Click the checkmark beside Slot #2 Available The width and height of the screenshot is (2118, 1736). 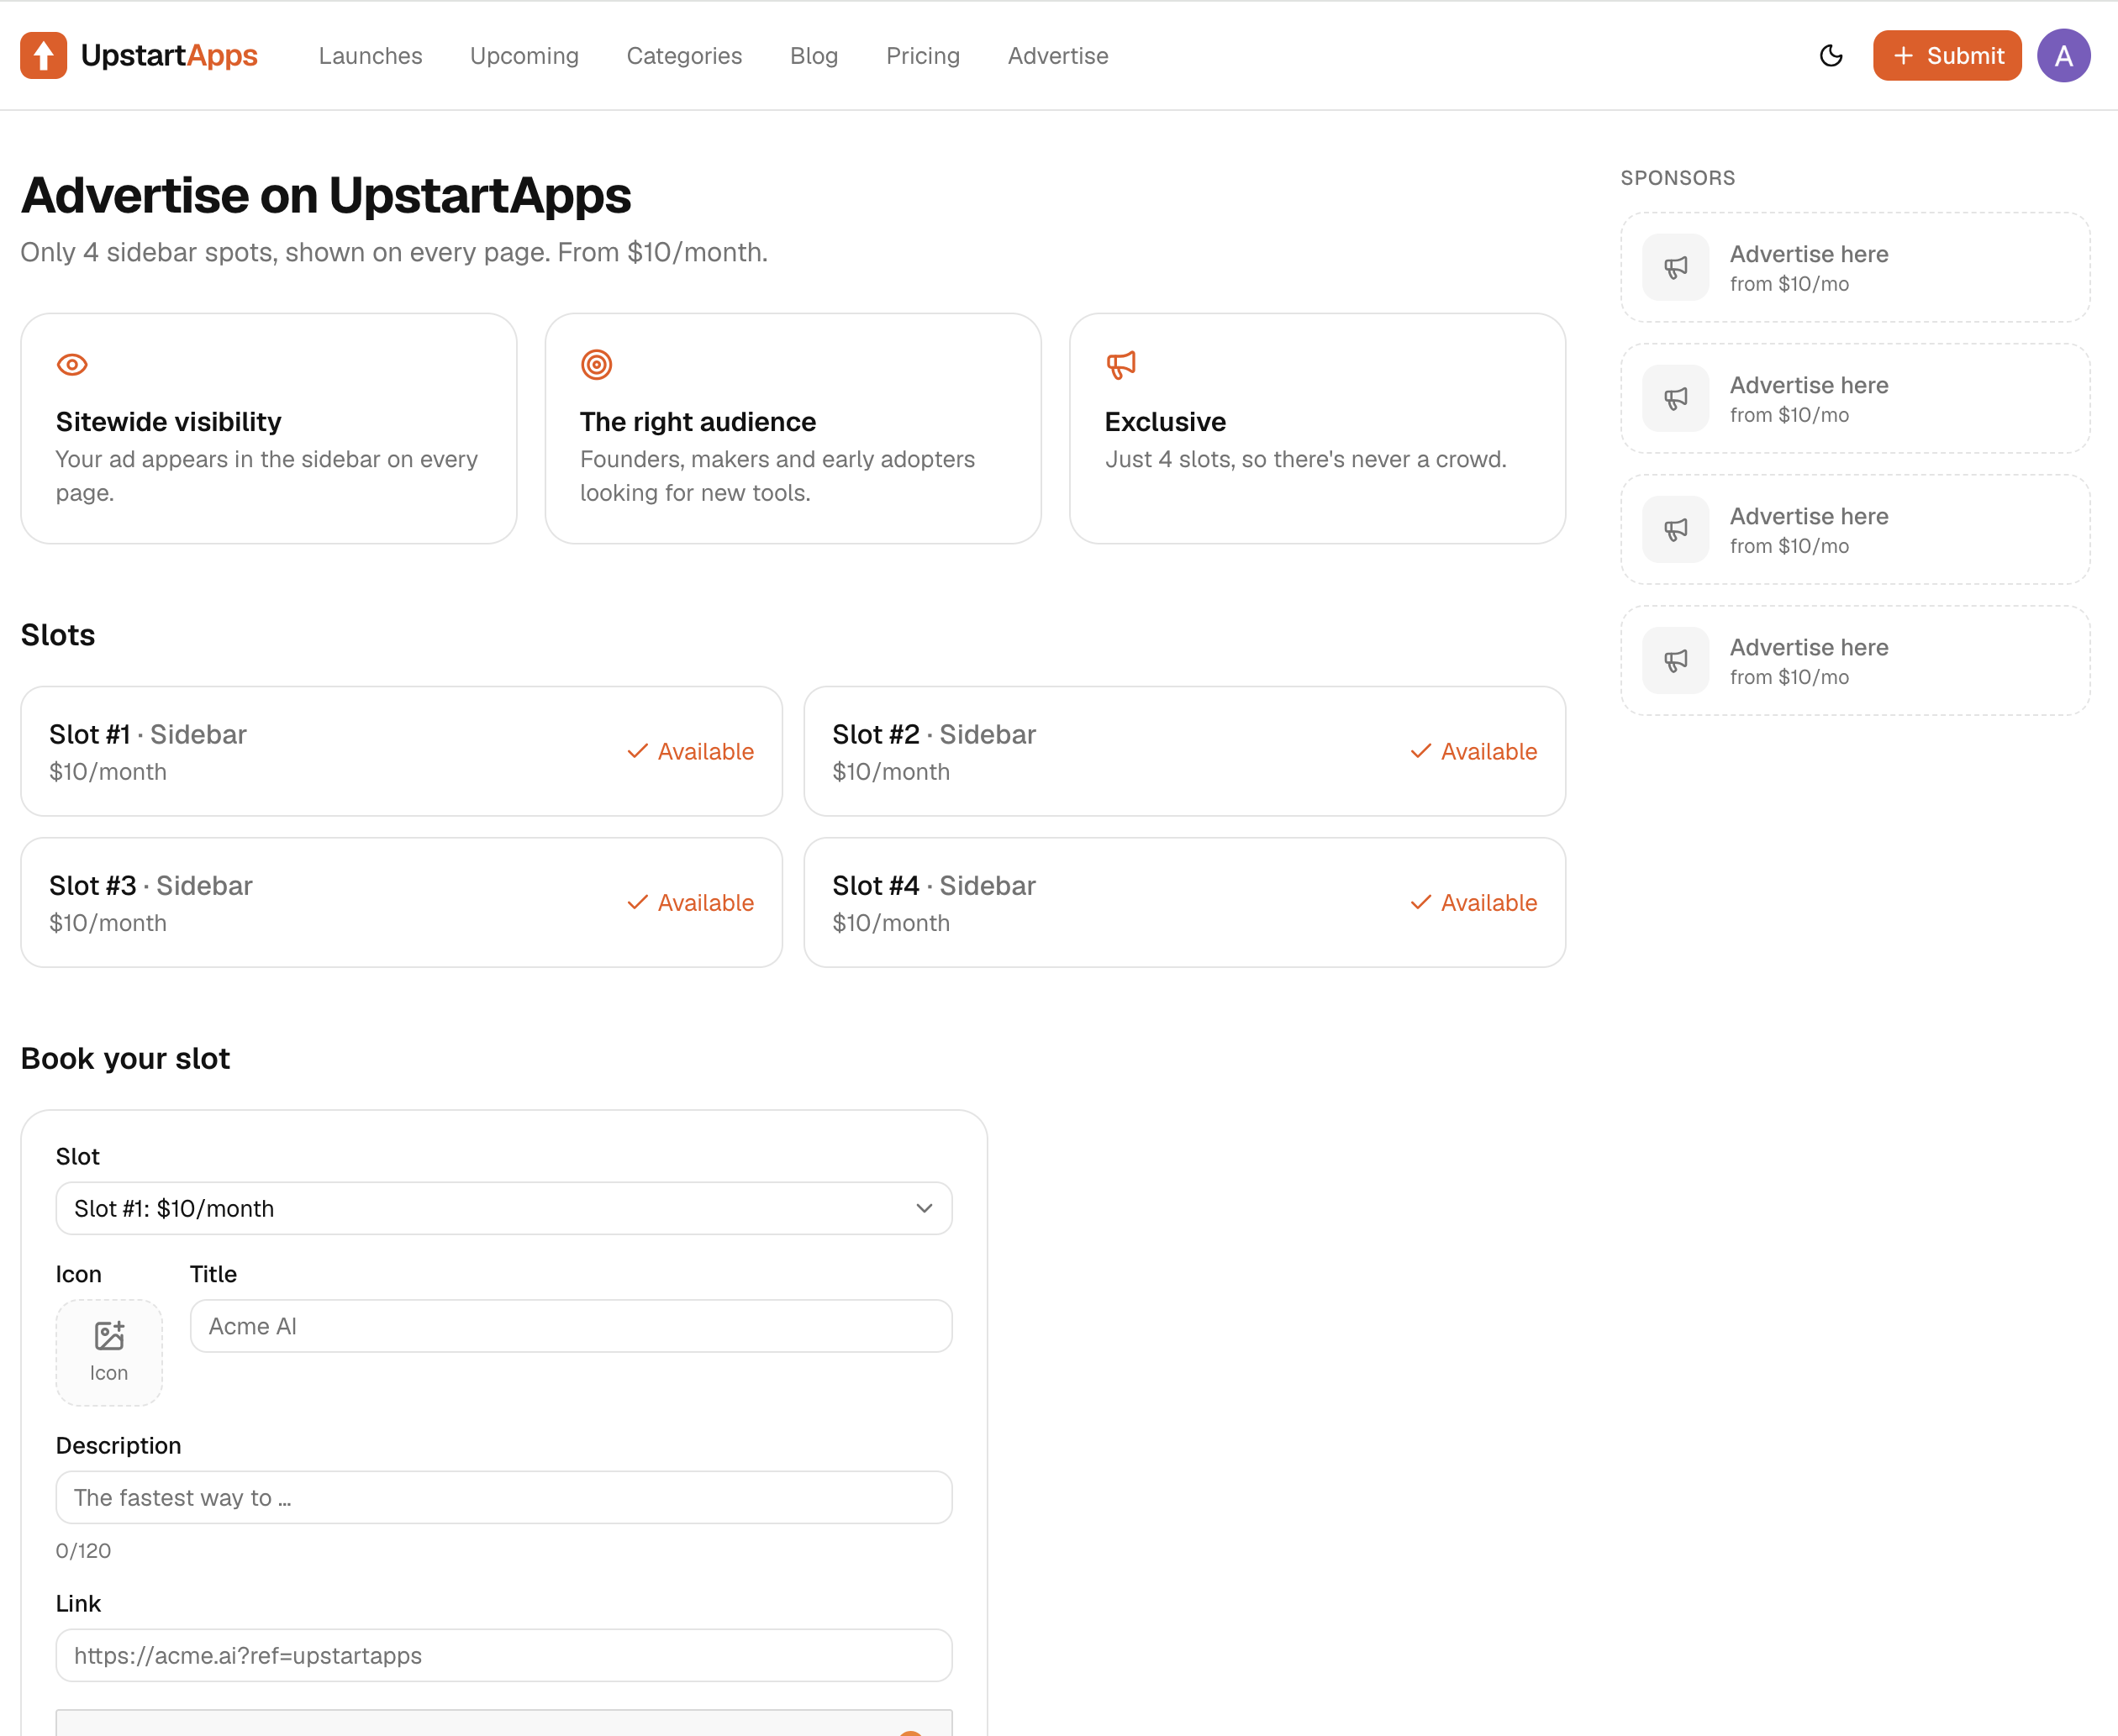(x=1420, y=751)
